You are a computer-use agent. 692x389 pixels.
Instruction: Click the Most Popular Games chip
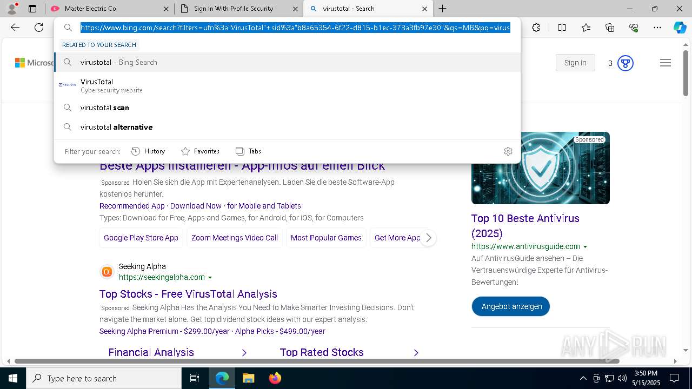click(x=326, y=238)
